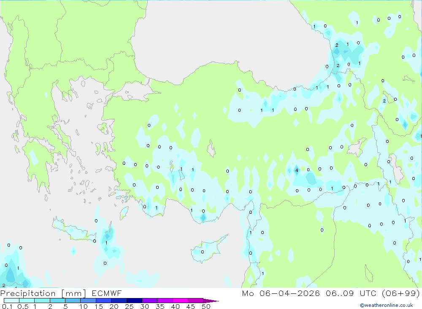The image size is (422, 309).
Task: Click the legend label "0.5"
Action: point(23,306)
